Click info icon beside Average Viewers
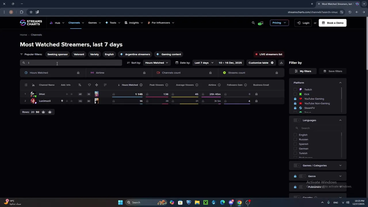Image resolution: width=368 pixels, height=207 pixels. click(x=197, y=85)
